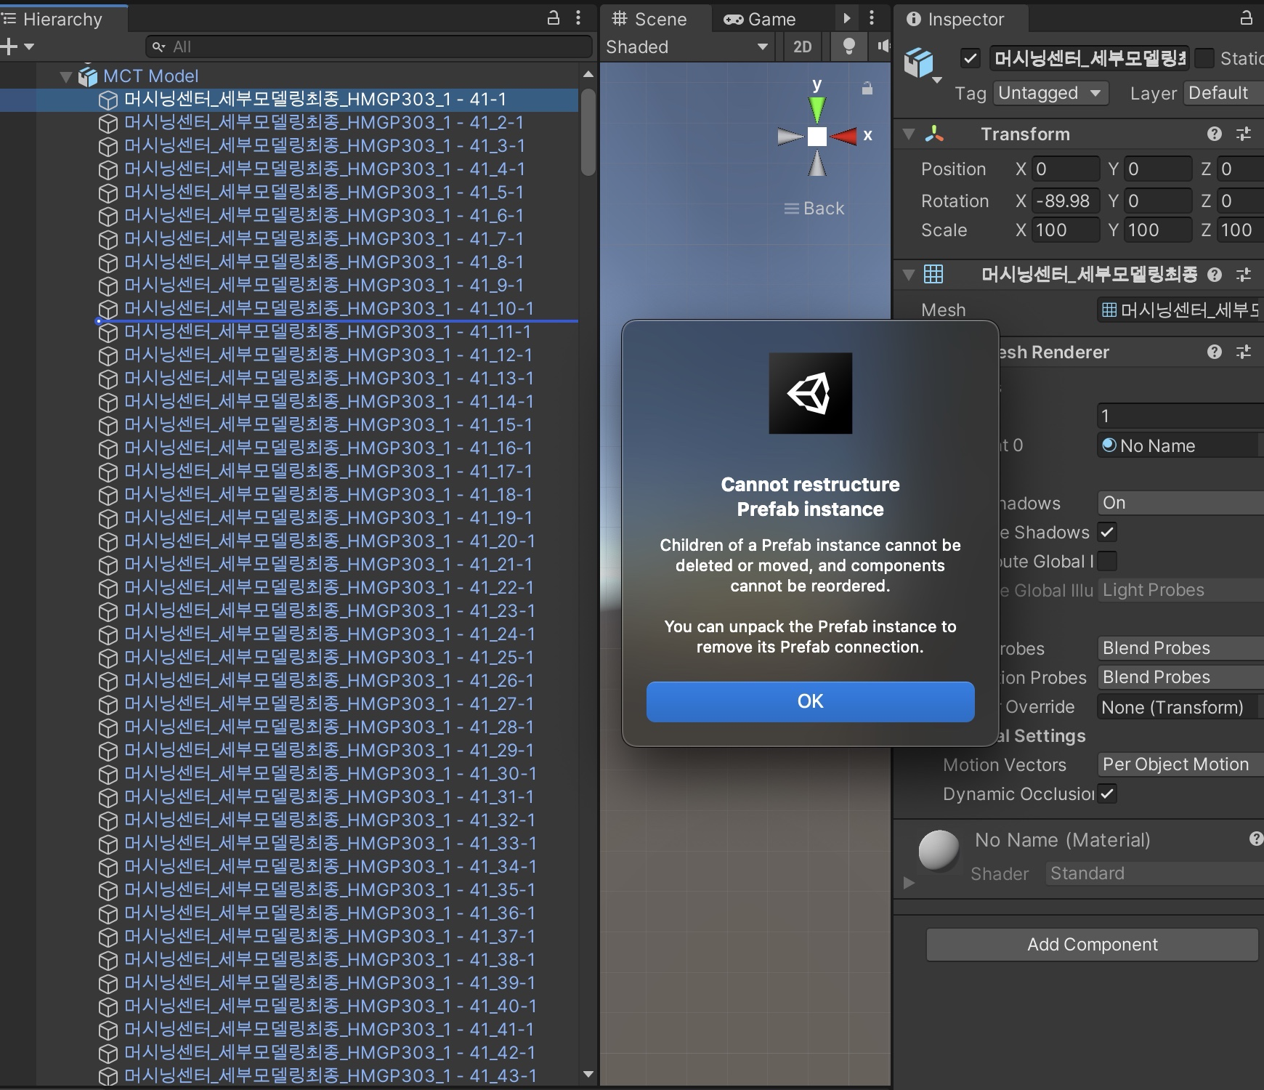
Task: Toggle scene audio icon
Action: 883,47
